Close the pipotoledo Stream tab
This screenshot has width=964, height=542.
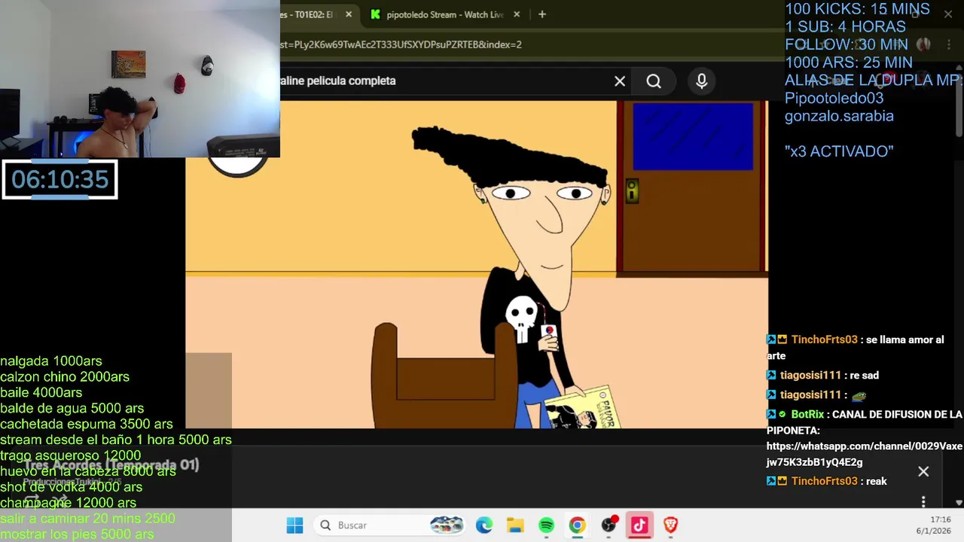click(x=517, y=14)
